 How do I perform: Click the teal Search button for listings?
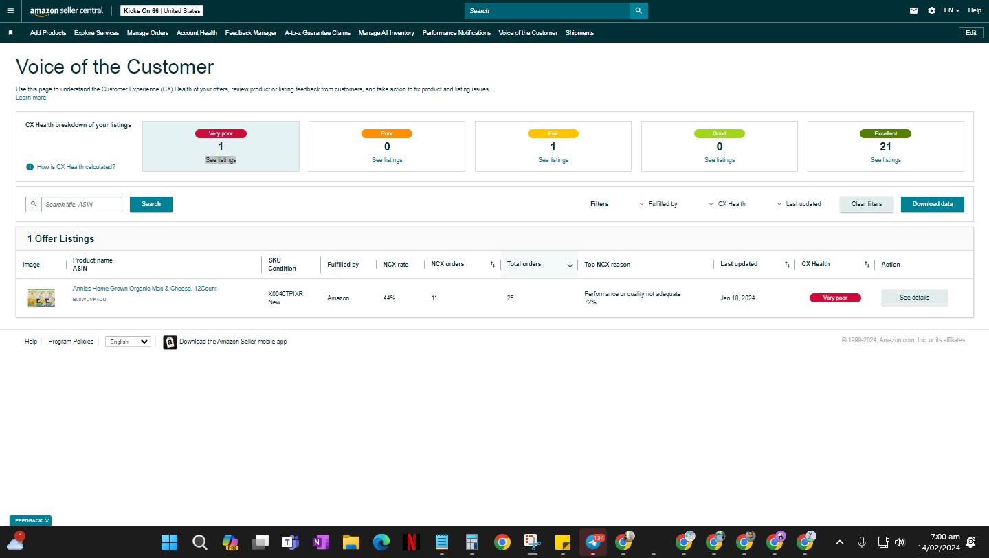[x=151, y=204]
